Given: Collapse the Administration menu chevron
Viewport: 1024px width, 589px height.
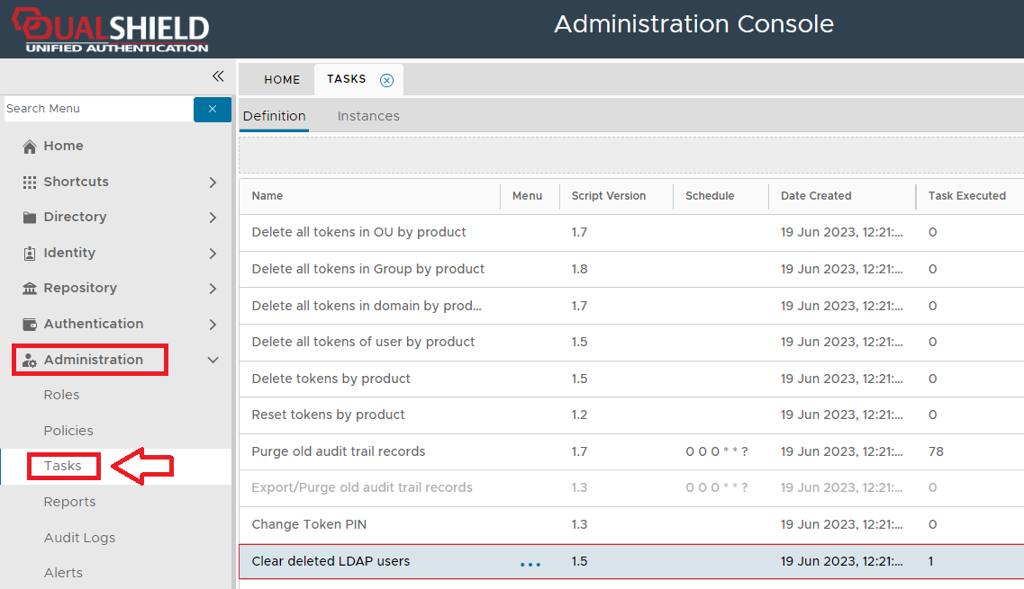Looking at the screenshot, I should click(x=213, y=360).
